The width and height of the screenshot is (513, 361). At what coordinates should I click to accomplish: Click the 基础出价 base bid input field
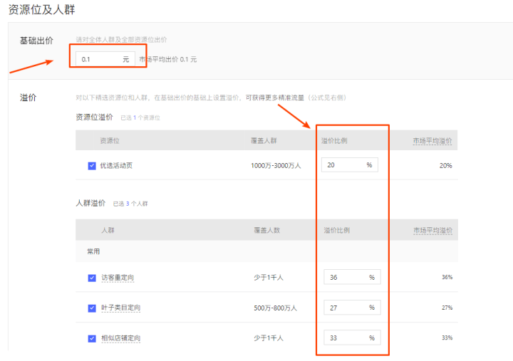(100, 59)
